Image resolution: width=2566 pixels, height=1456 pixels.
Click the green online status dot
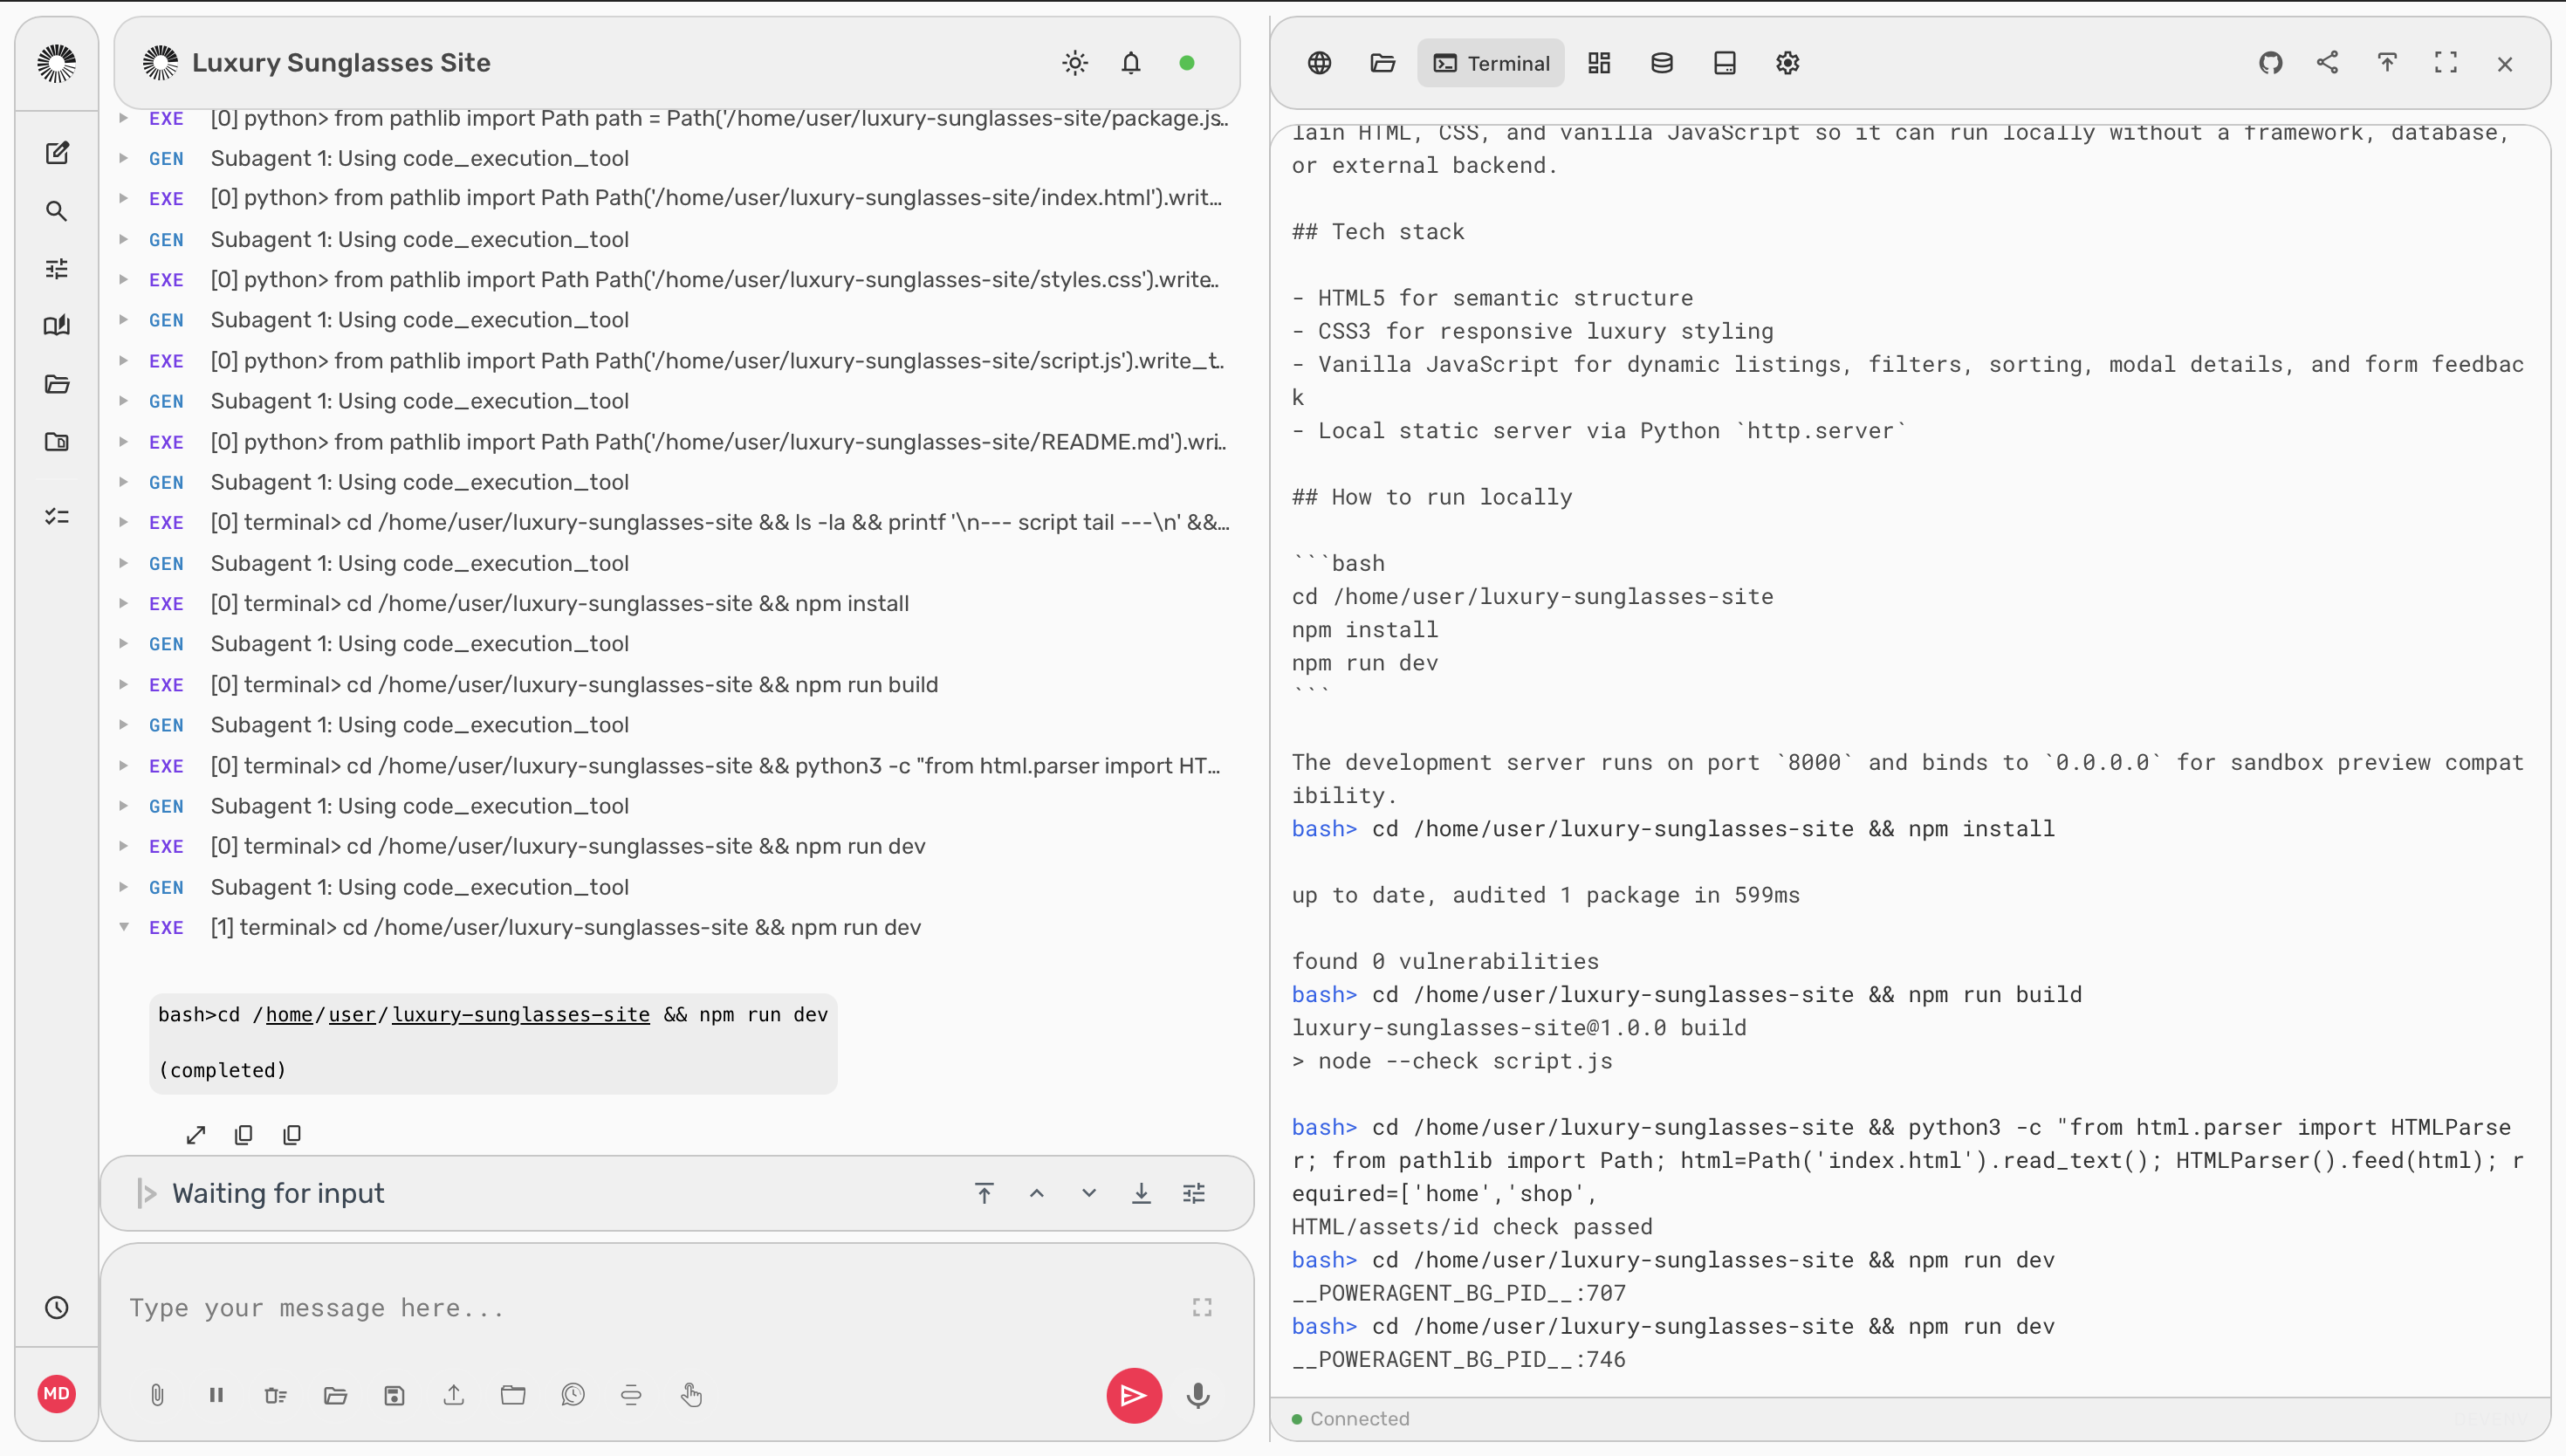[1186, 63]
